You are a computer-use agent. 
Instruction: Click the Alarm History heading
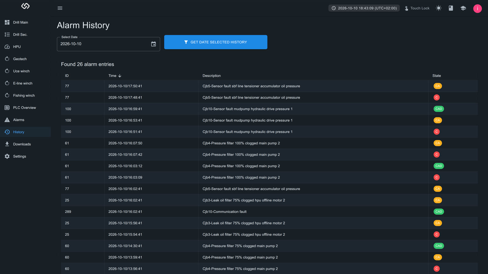pyautogui.click(x=83, y=25)
